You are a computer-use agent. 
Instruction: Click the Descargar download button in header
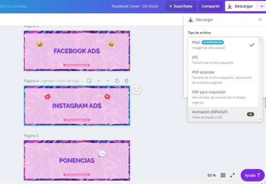click(240, 6)
